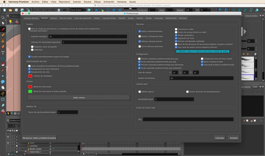Click the Save As icon in top toolbar
Viewport: 265px width, 156px height.
(x=22, y=10)
